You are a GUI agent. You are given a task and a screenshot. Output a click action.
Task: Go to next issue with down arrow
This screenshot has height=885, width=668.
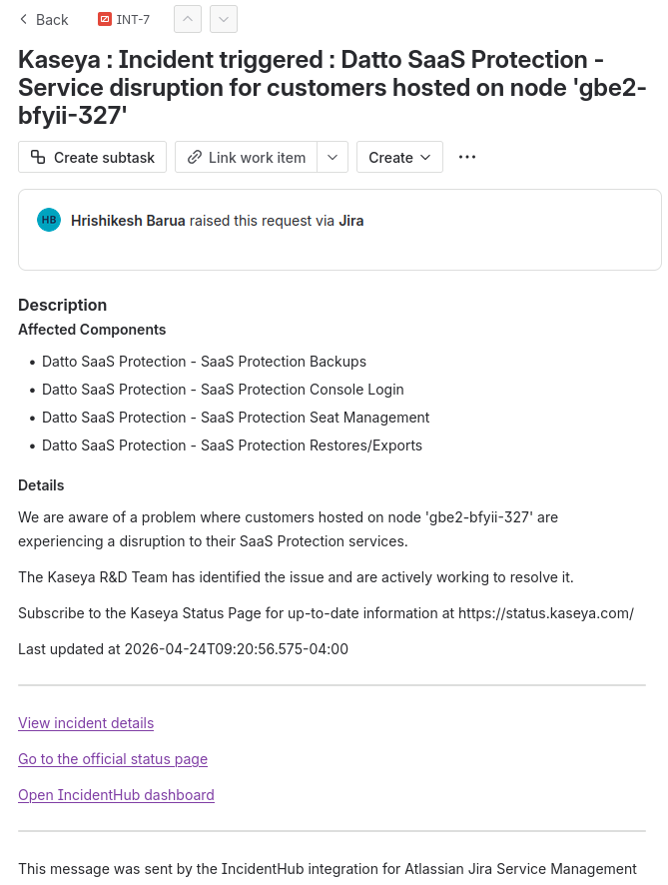pos(224,19)
